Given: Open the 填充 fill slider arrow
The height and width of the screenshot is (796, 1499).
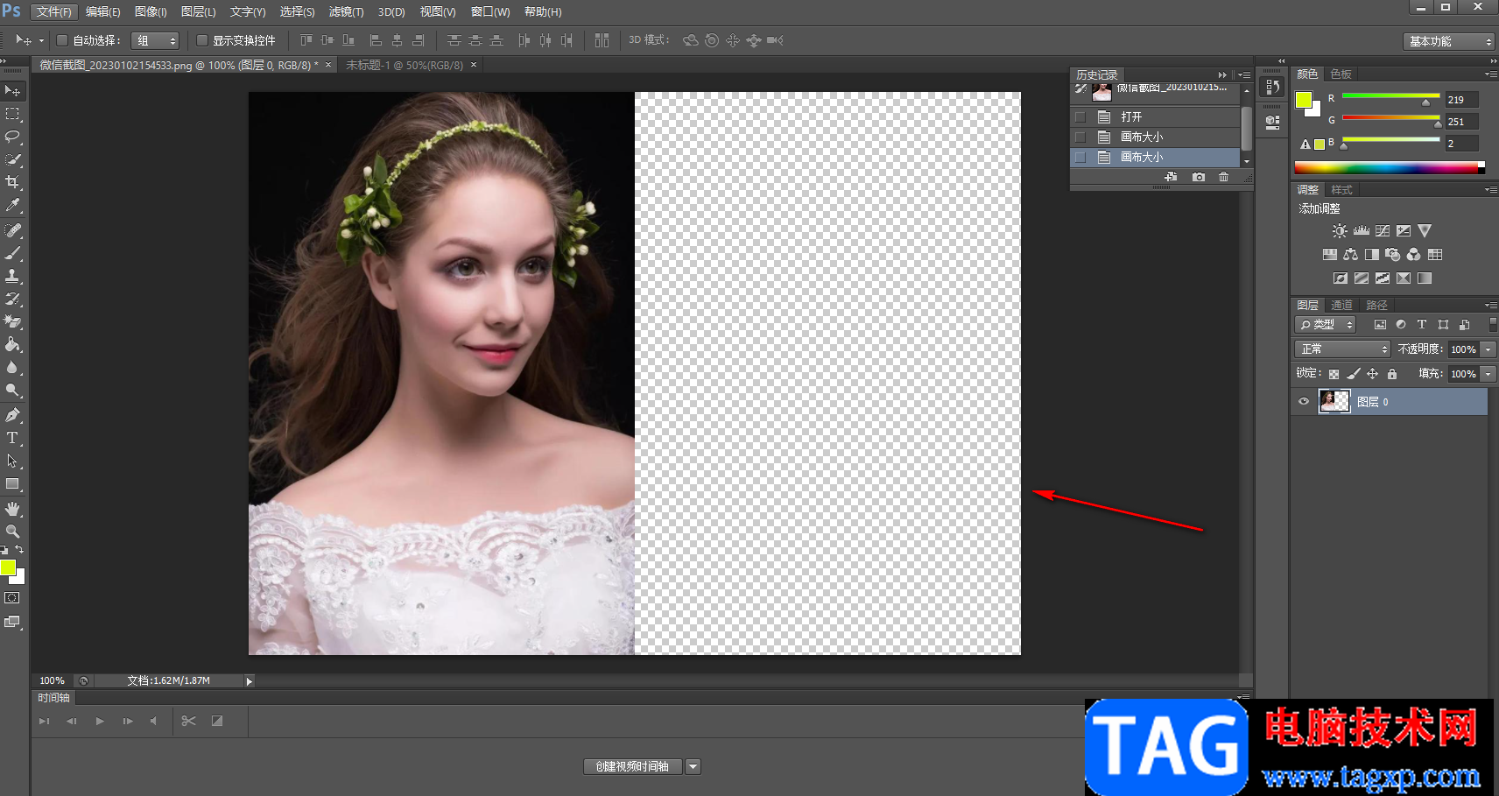Looking at the screenshot, I should (1488, 374).
